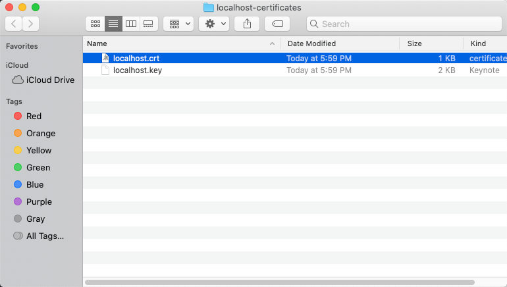Select the localhost.key file
The width and height of the screenshot is (507, 287).
point(295,70)
